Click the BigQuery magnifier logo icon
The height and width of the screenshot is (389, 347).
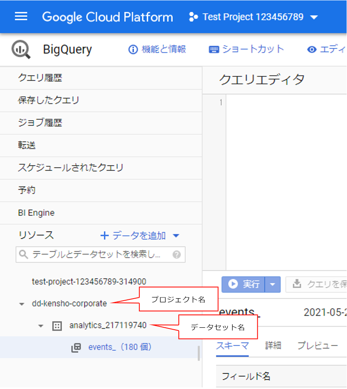coord(21,50)
